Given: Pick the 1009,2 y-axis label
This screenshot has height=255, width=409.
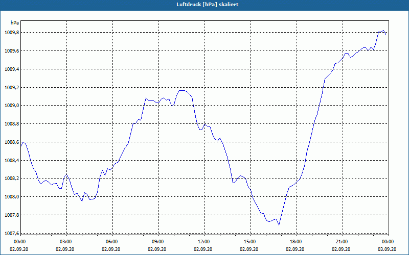Looking at the screenshot, I should coord(12,87).
